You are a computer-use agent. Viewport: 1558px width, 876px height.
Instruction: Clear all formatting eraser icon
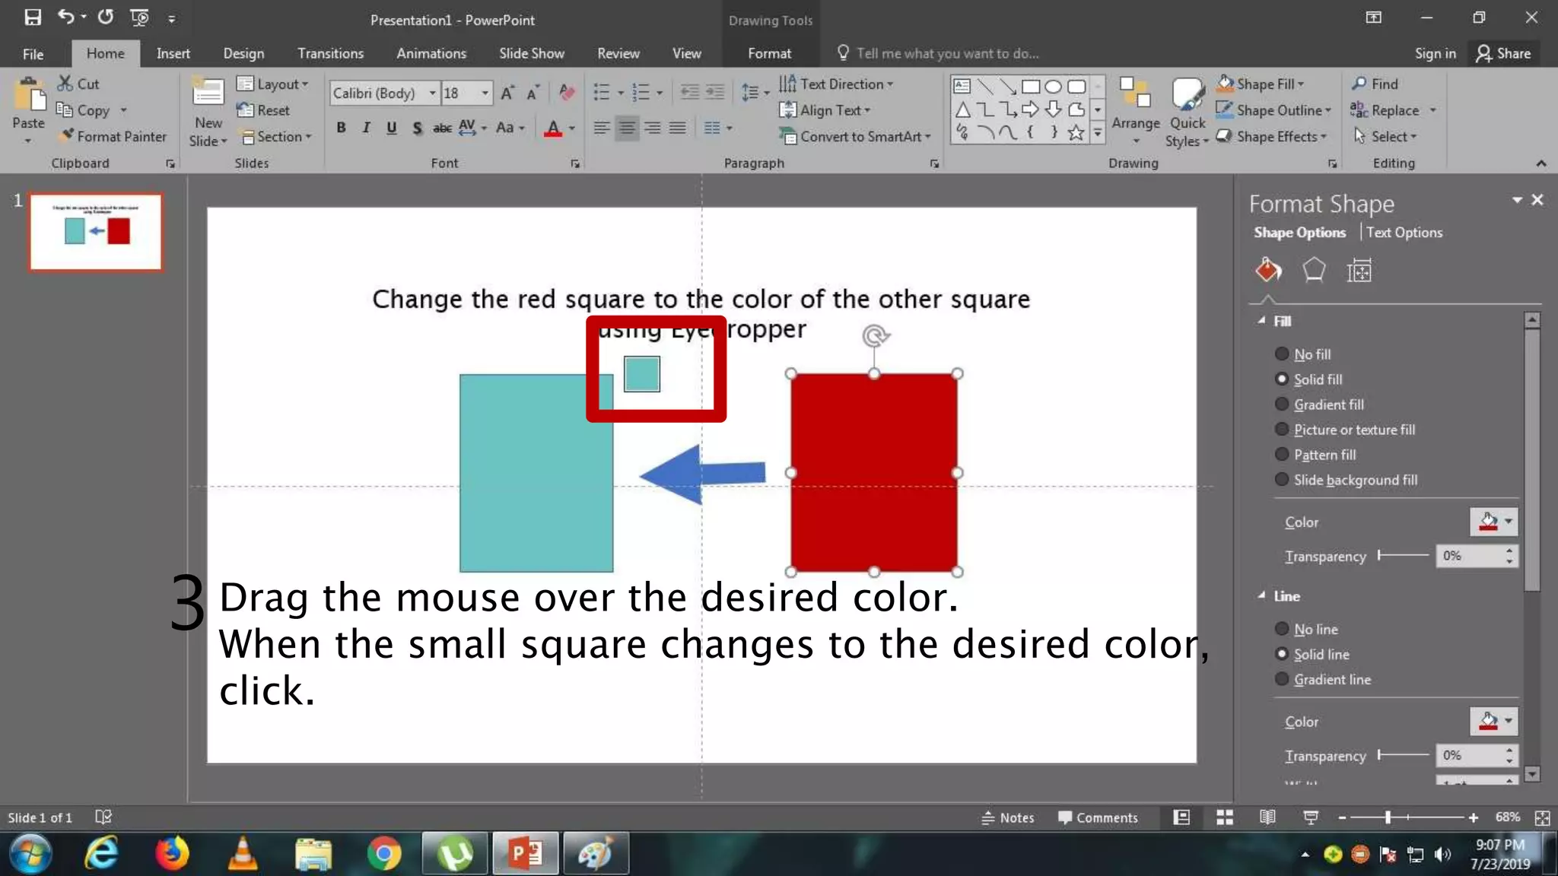567,93
